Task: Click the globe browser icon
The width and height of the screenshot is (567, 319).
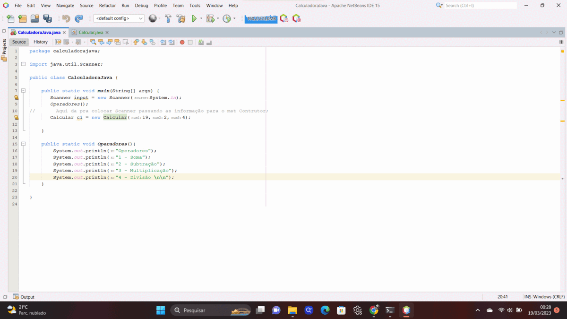Action: click(x=153, y=18)
